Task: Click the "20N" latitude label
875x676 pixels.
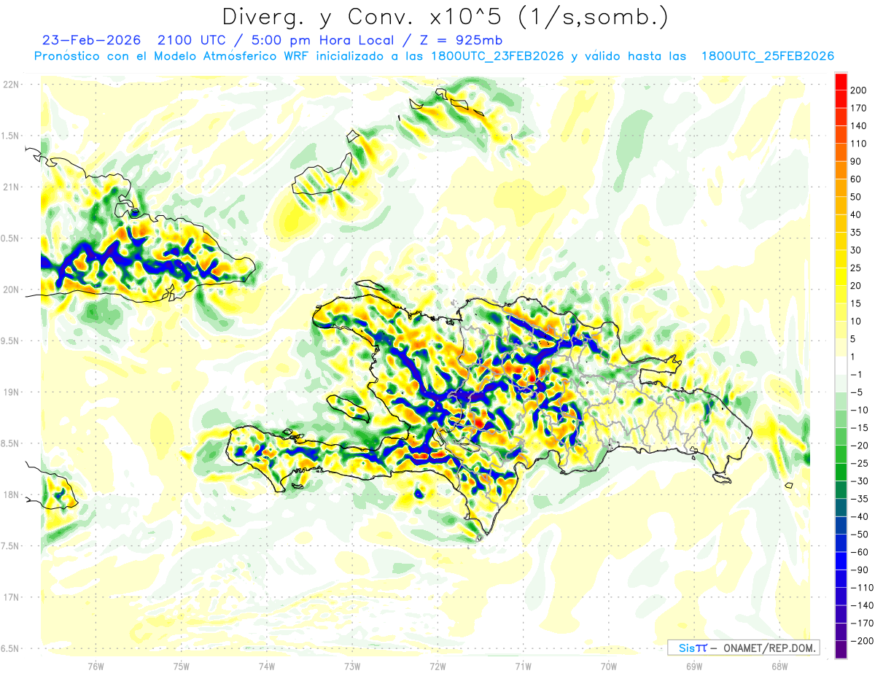Action: point(10,290)
